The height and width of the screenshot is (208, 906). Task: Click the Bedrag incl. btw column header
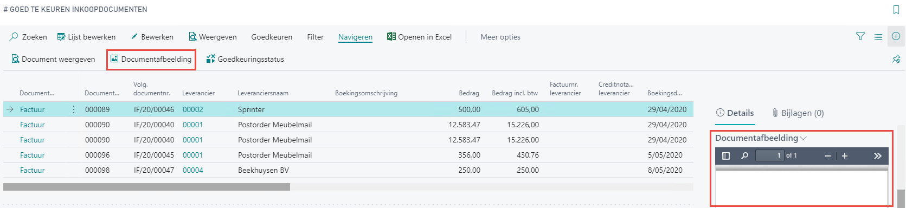point(515,93)
